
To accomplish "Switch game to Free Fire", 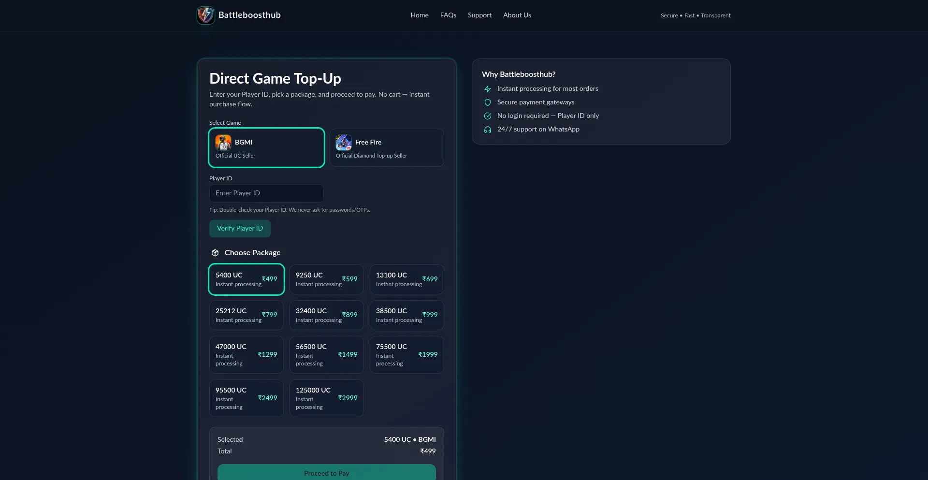I will (x=387, y=148).
